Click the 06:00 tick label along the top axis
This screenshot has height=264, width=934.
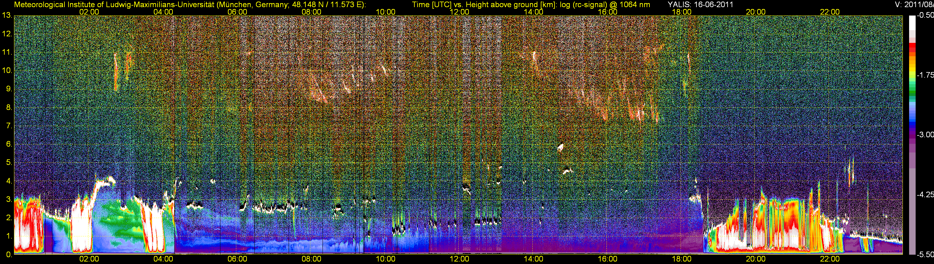coord(238,12)
